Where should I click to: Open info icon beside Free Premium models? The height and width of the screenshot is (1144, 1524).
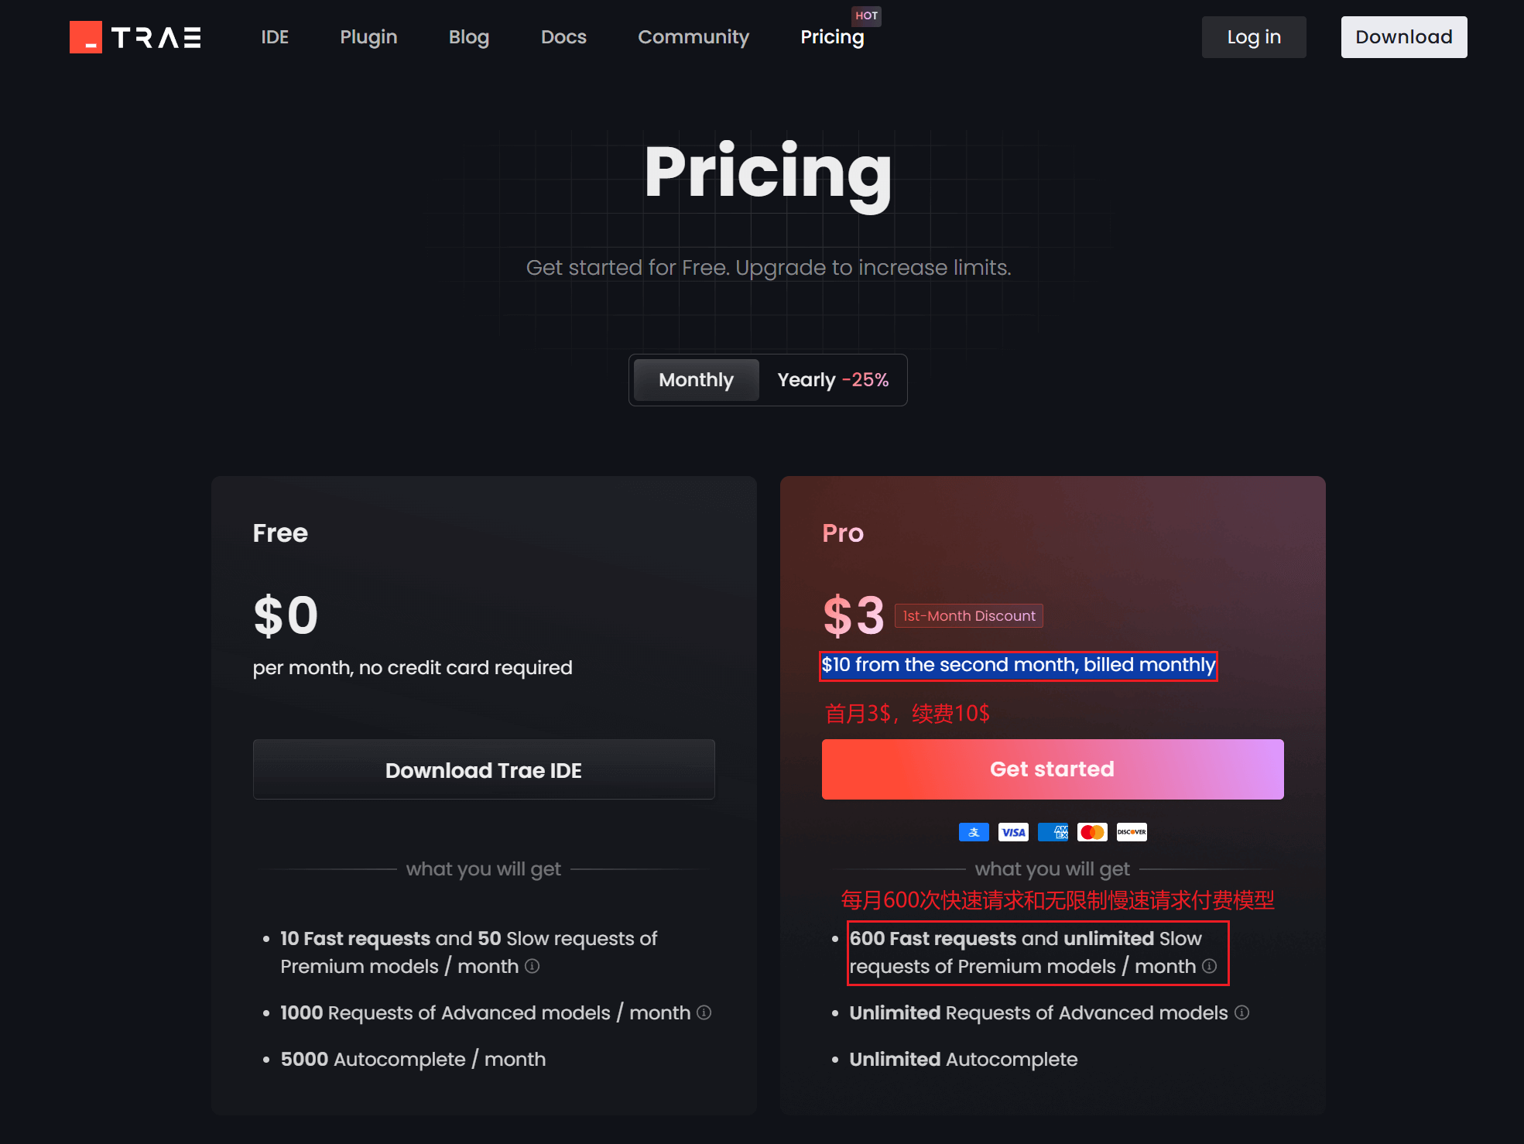point(532,966)
